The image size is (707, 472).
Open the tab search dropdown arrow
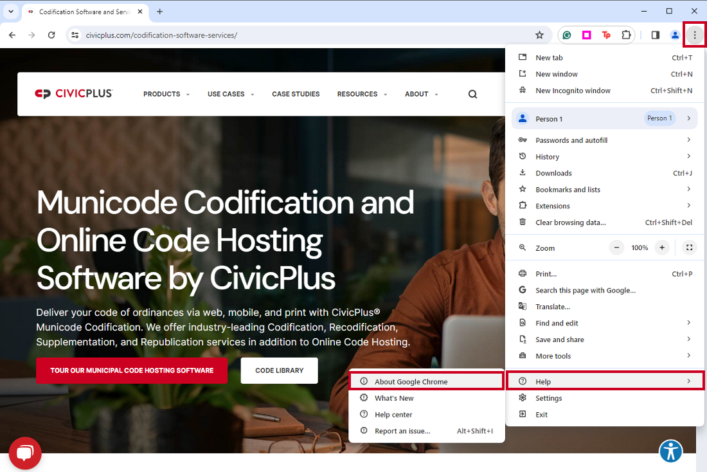(x=11, y=12)
